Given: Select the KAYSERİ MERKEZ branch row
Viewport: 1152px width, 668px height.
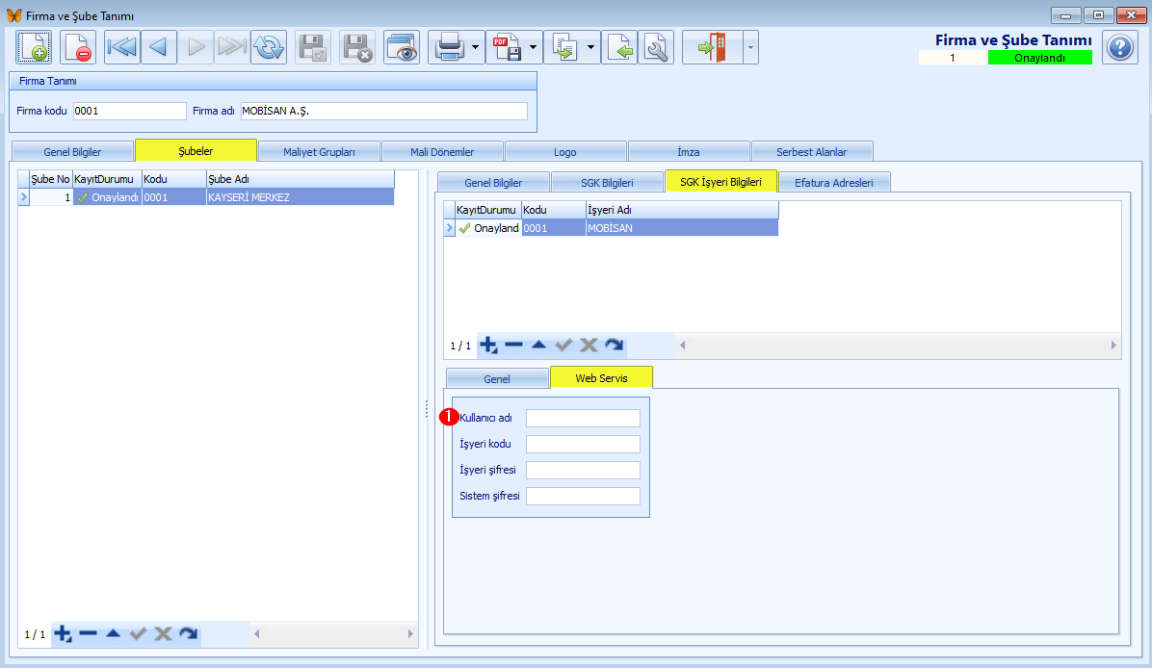Looking at the screenshot, I should (x=299, y=197).
